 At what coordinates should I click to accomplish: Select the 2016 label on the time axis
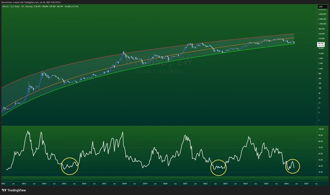(x=84, y=184)
